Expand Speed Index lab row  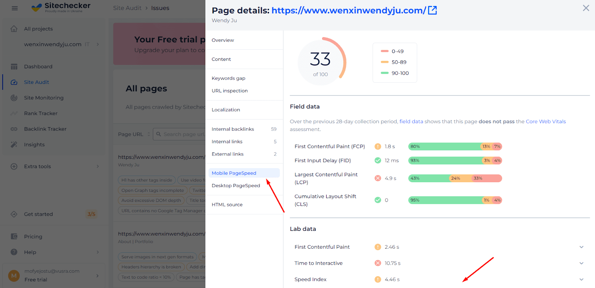point(582,279)
